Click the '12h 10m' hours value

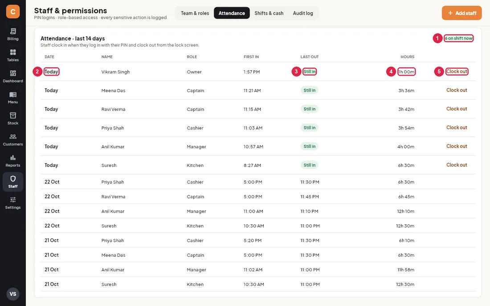[x=406, y=211]
